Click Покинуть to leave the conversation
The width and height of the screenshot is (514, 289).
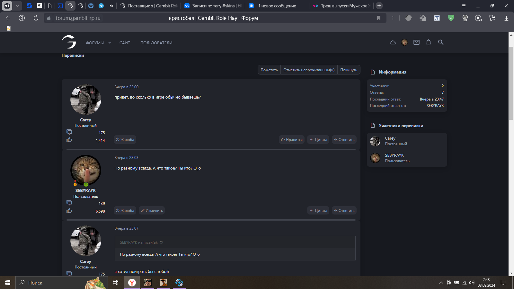click(x=349, y=70)
